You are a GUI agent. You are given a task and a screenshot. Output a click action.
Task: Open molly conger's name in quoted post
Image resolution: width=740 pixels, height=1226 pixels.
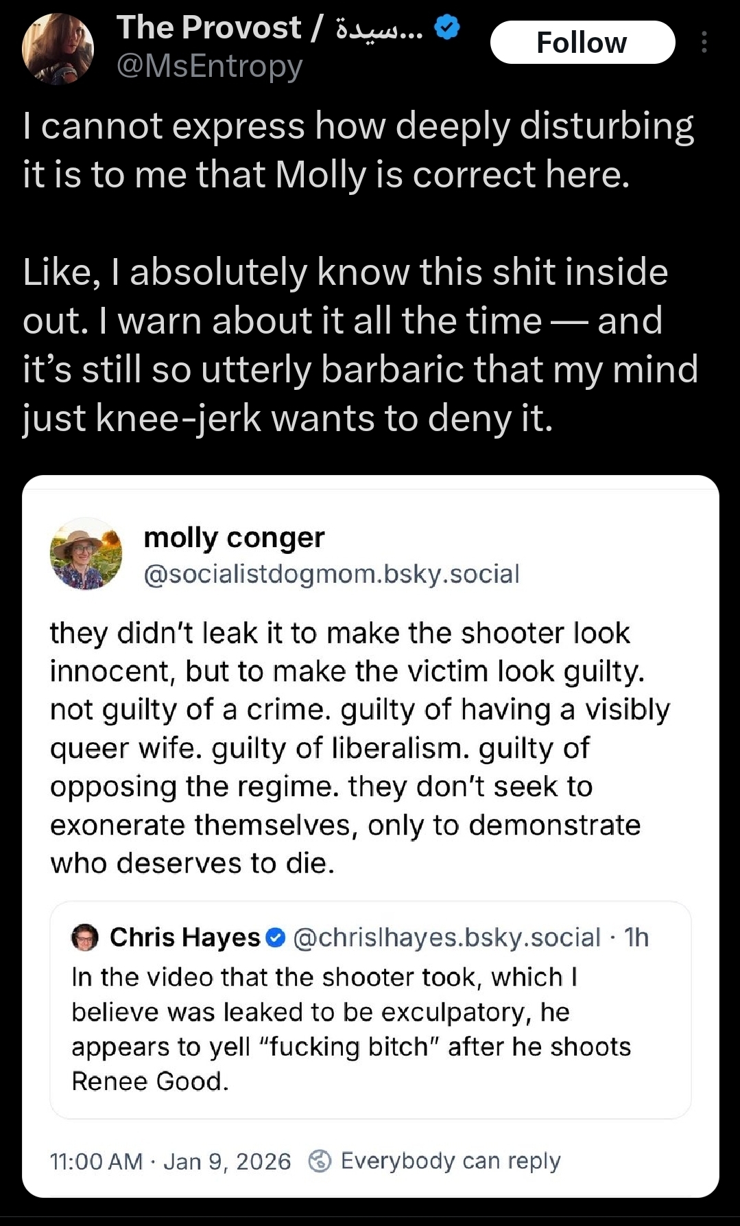pyautogui.click(x=234, y=537)
